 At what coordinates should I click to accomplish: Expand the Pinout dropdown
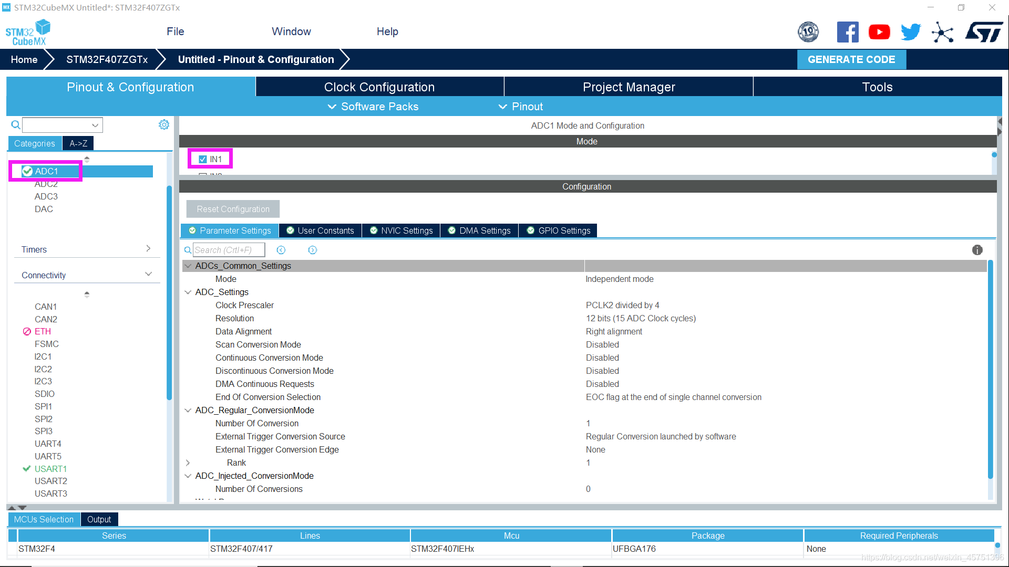click(x=520, y=107)
